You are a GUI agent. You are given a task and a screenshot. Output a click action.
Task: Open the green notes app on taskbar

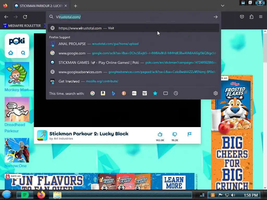[25, 195]
